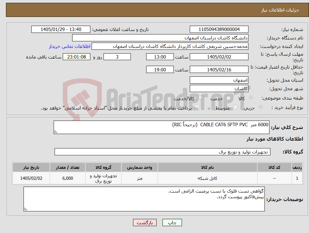Screen dimensions: 309x233
Task: Click the request creator field محمدحسین شریفی
Action: [x=170, y=46]
